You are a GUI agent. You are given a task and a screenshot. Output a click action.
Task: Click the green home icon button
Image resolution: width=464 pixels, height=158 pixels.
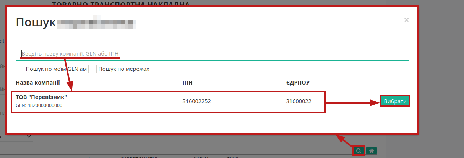point(371,151)
